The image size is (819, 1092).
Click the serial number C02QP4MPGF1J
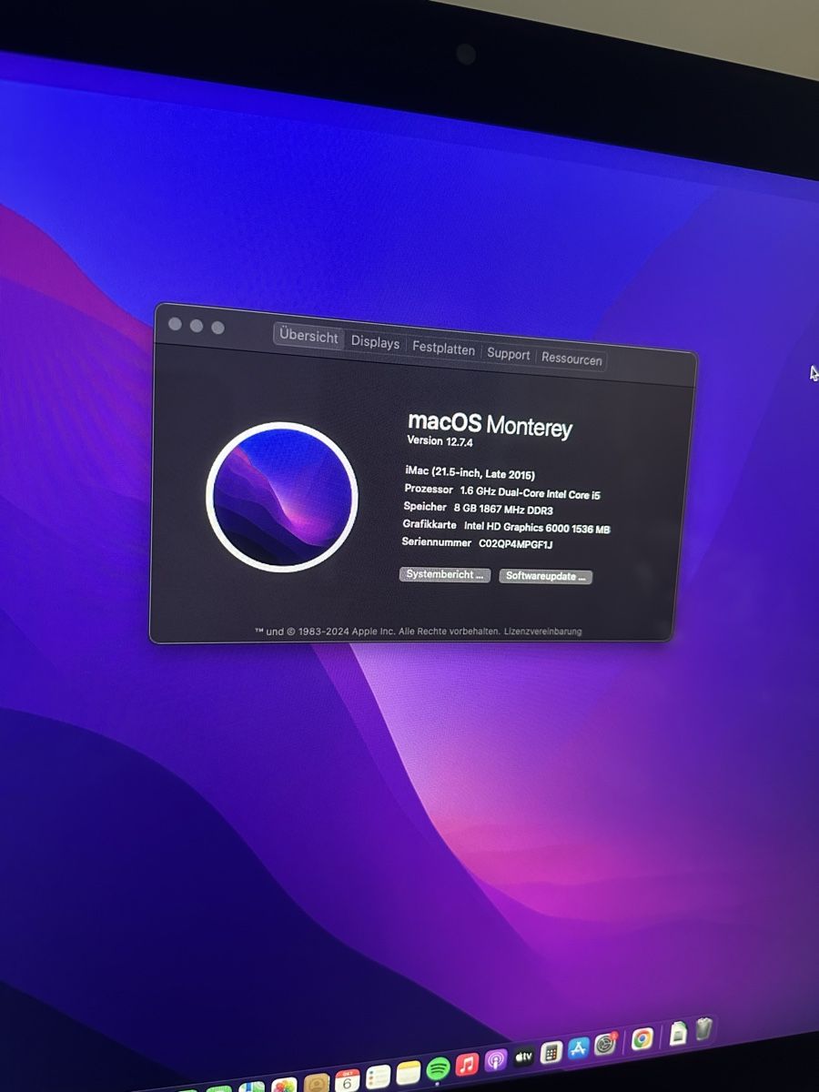(515, 544)
